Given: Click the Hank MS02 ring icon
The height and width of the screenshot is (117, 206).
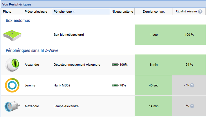Looking at the screenshot, I should pyautogui.click(x=12, y=85).
